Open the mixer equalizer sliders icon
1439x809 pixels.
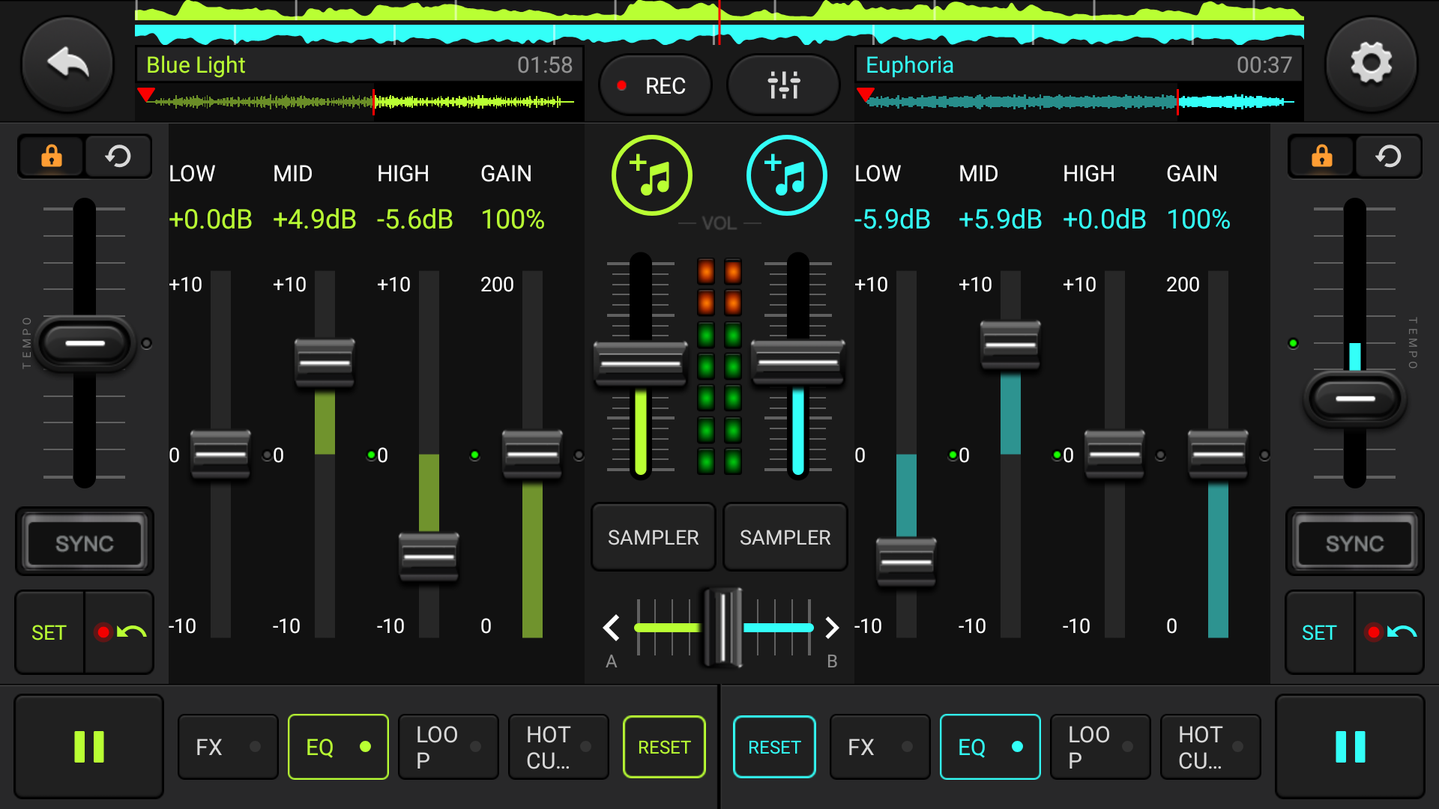(x=783, y=85)
